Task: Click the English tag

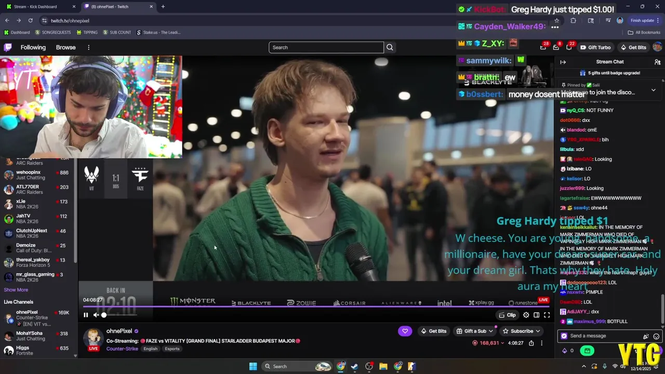Action: [151, 349]
